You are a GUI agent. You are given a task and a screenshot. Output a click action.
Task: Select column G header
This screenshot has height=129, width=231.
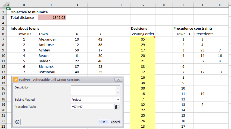click(143, 5)
